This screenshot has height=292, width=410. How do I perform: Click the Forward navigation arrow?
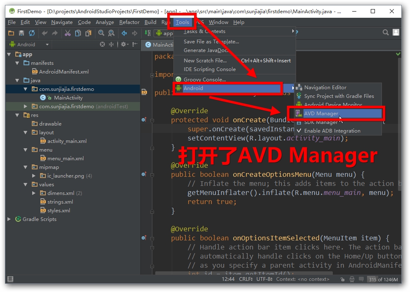click(135, 33)
